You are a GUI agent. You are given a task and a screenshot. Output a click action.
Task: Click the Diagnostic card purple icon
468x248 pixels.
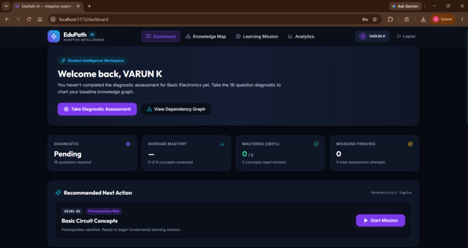click(128, 144)
